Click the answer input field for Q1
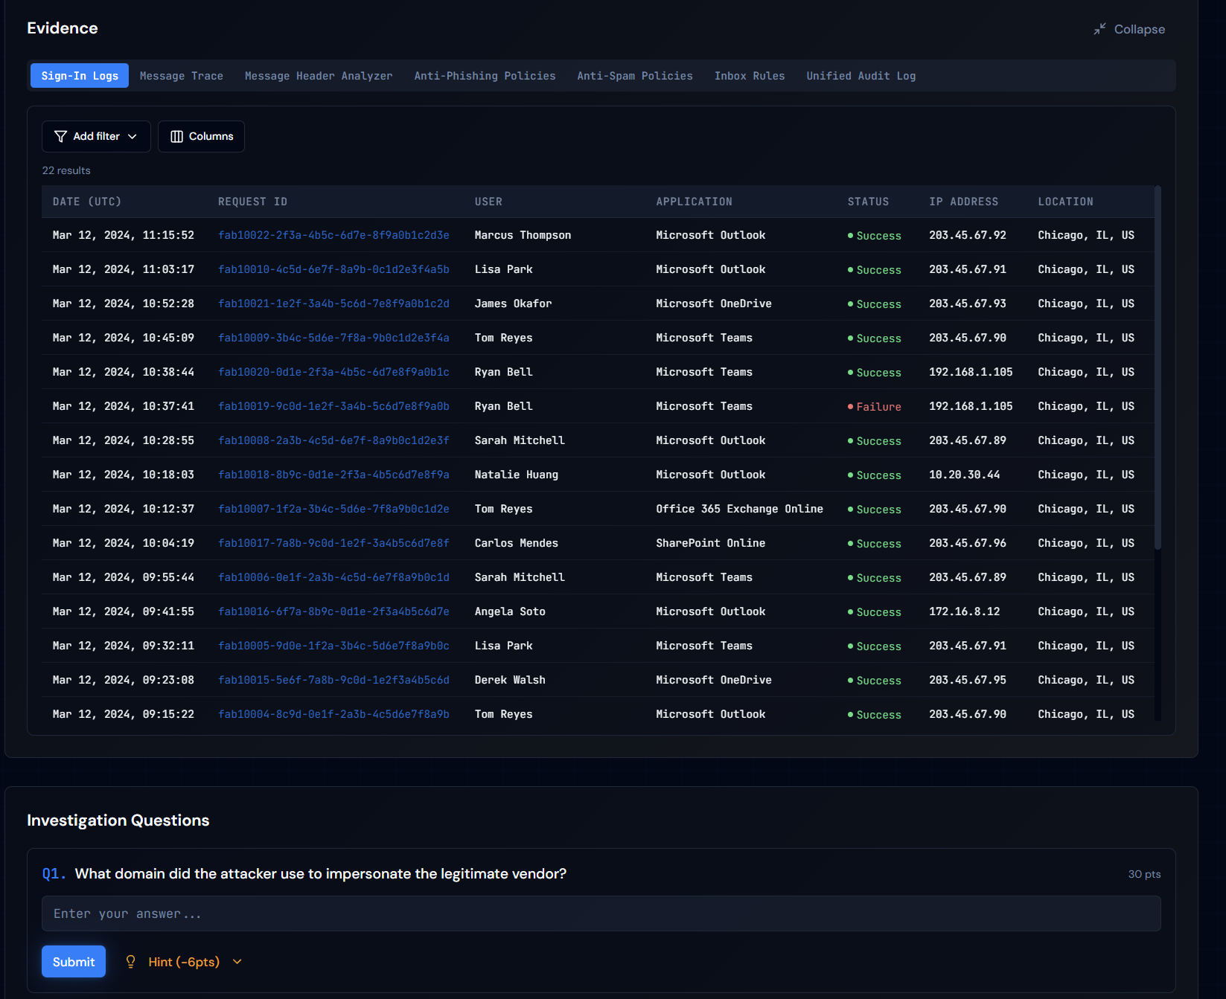1226x999 pixels. pyautogui.click(x=601, y=913)
